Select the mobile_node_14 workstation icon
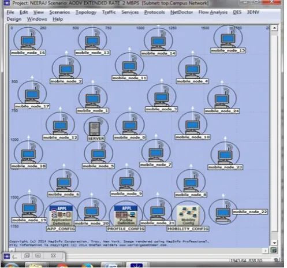 [x=158, y=43]
